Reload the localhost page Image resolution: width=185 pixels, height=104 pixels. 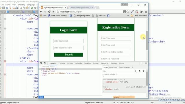click(x=49, y=12)
